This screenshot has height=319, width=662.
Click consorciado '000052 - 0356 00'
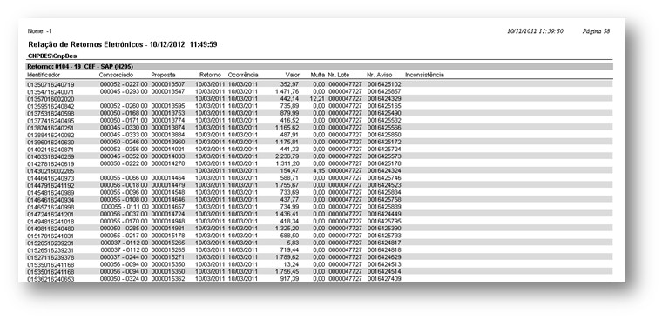tap(124, 150)
